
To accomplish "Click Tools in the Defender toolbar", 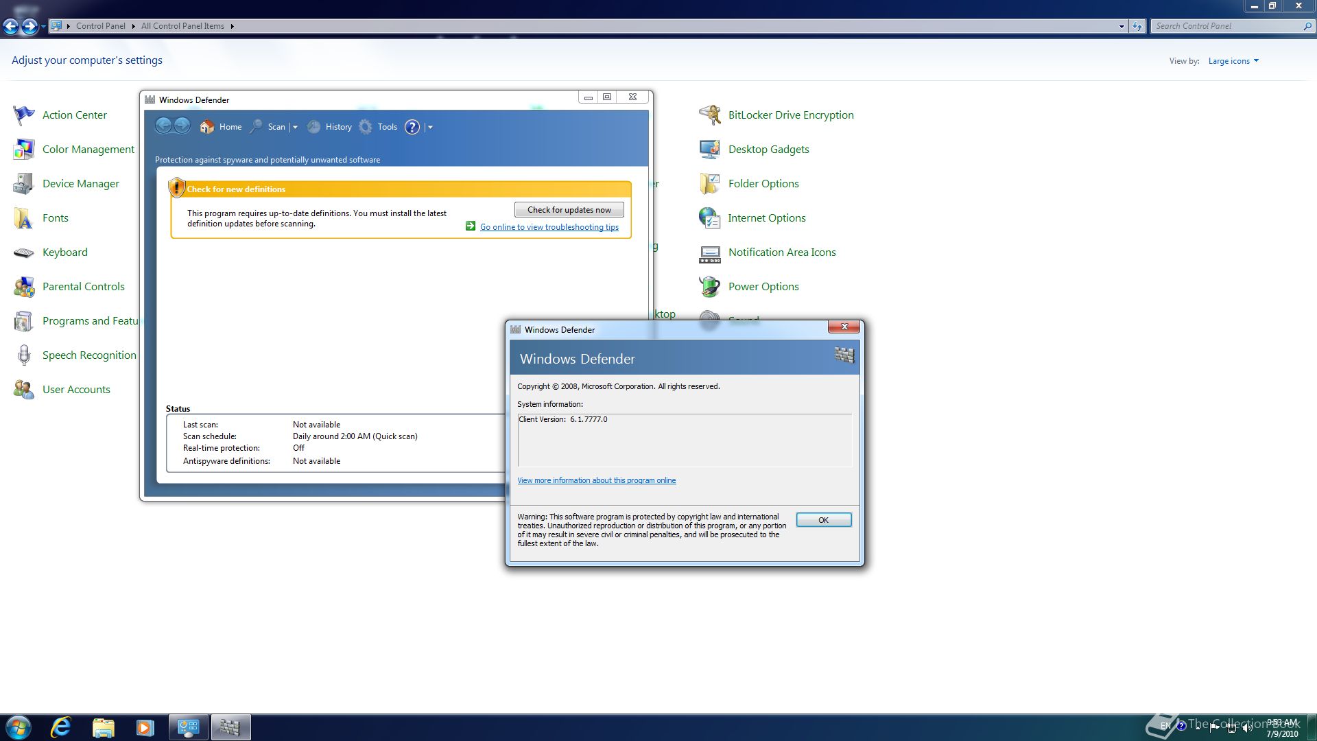I will coord(387,127).
